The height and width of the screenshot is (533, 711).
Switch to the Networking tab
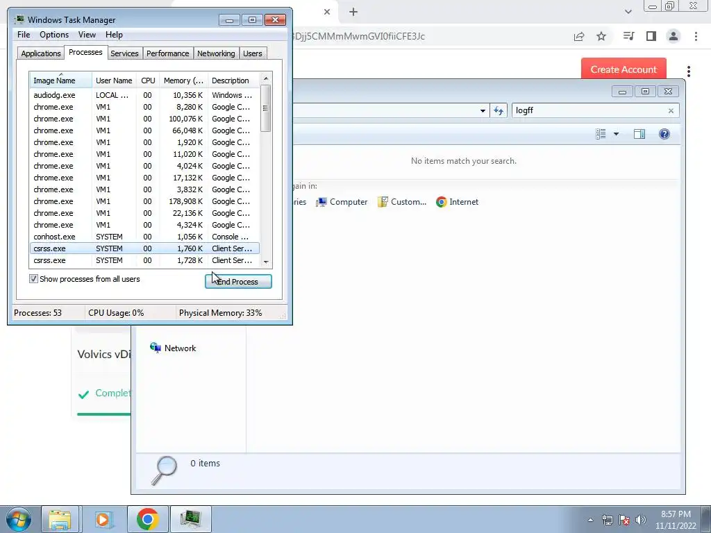click(216, 53)
